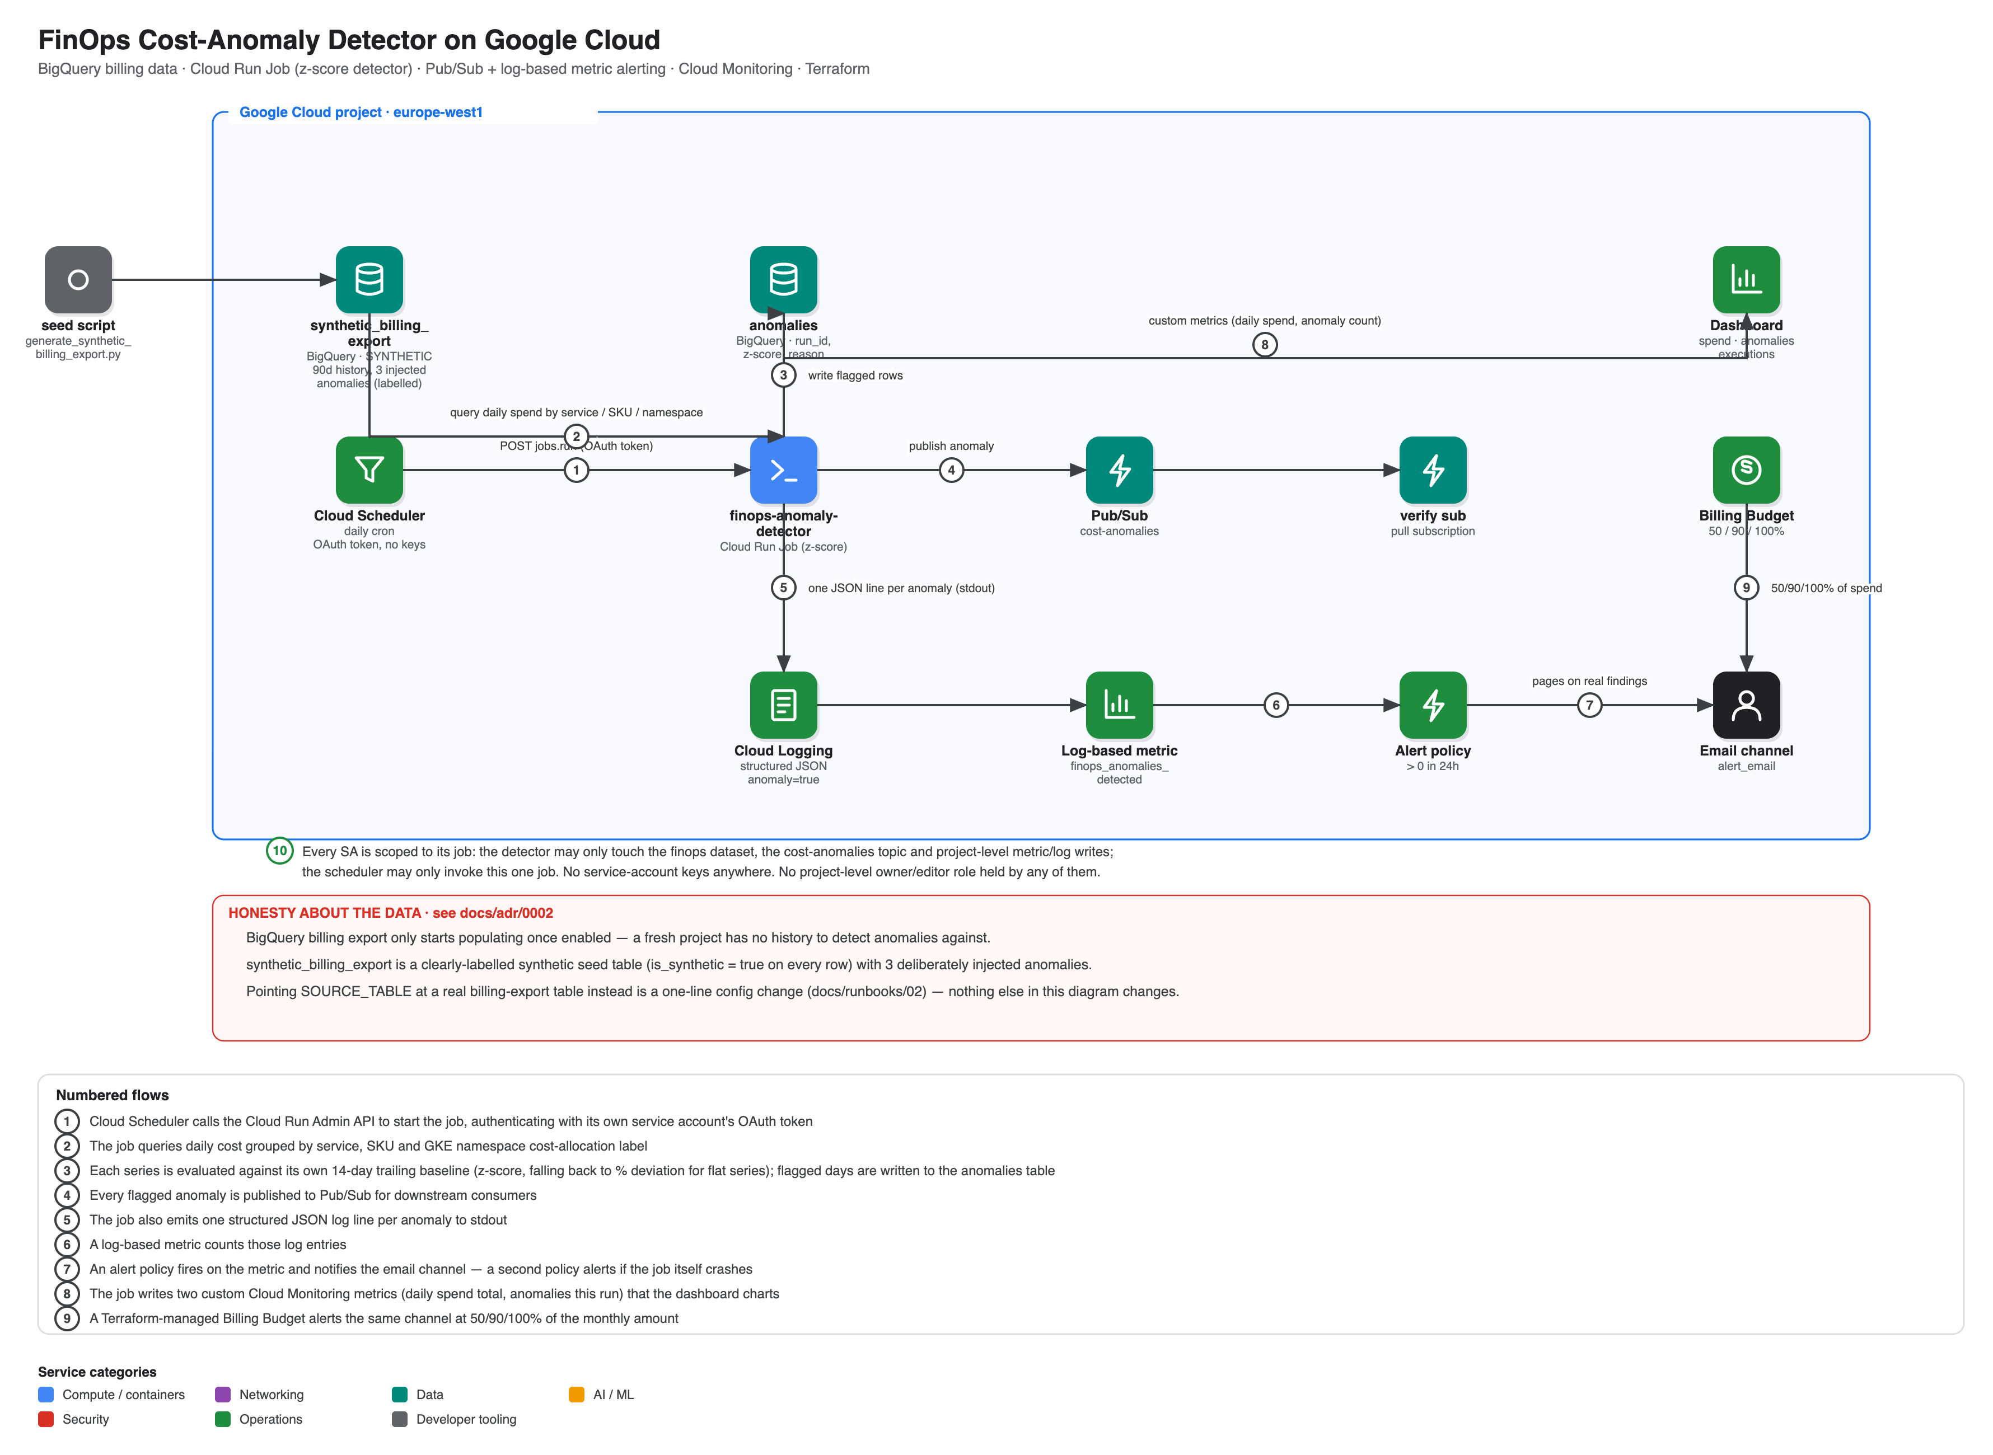Click the 'generate_synthetic_billing_export.py' caption

[x=78, y=348]
